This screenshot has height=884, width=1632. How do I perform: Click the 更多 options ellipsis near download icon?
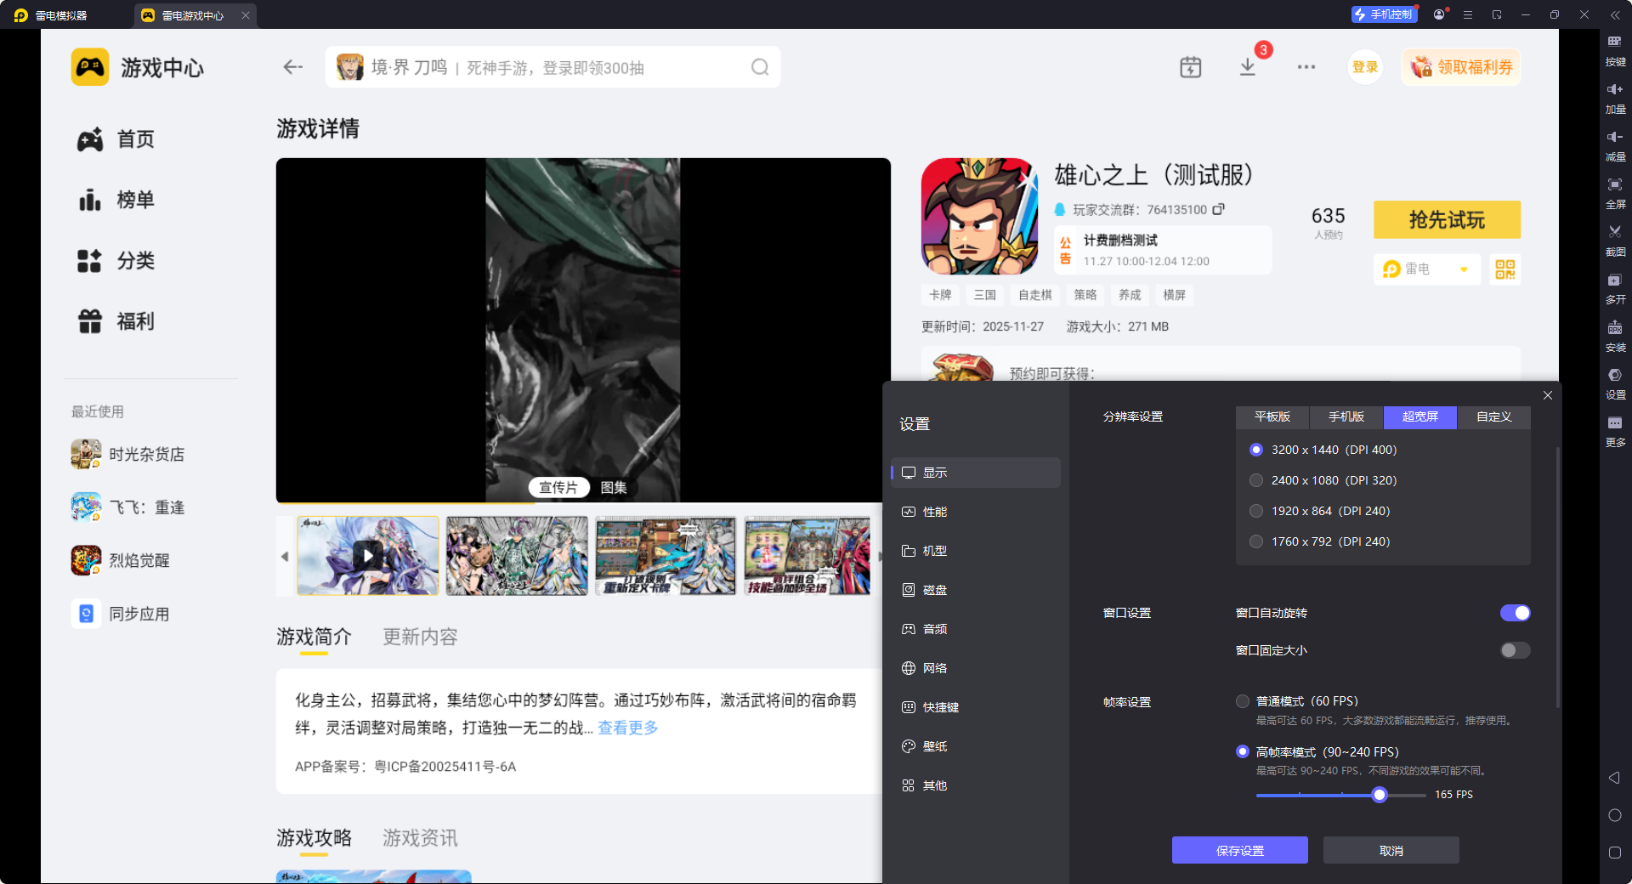pos(1306,66)
